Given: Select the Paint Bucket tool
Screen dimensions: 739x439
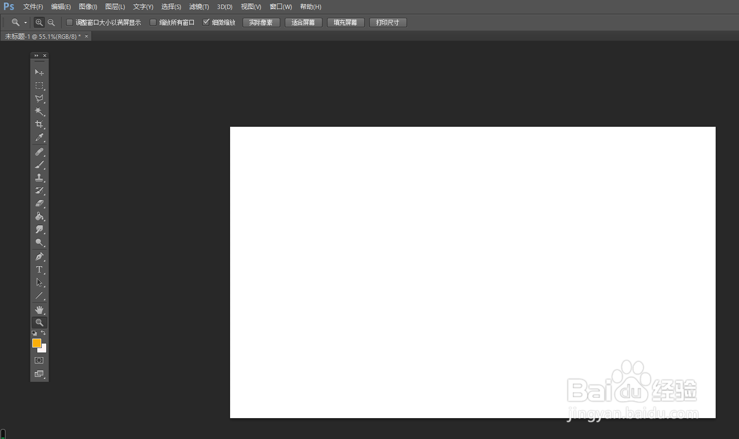Looking at the screenshot, I should click(x=39, y=216).
